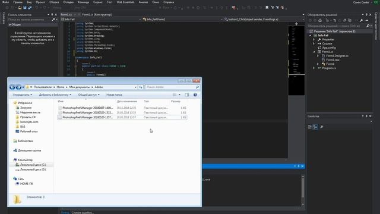Click the Toggle Bookmark toolbar icon
Screen dimensions: 380x214
(x=267, y=8)
